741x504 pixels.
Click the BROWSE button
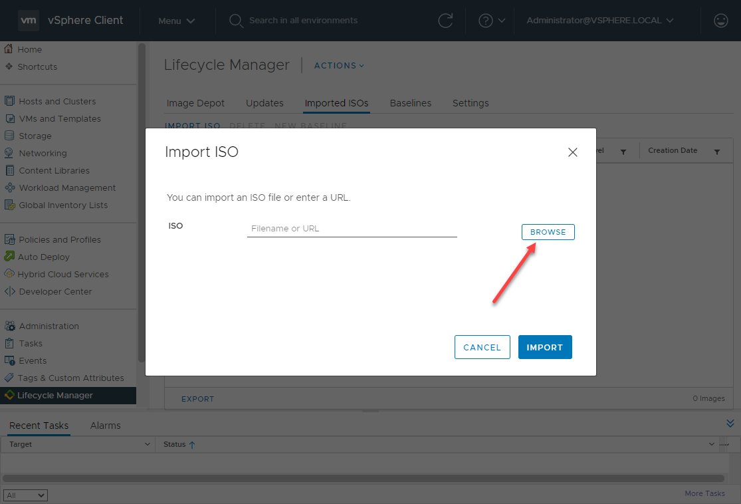click(x=548, y=232)
